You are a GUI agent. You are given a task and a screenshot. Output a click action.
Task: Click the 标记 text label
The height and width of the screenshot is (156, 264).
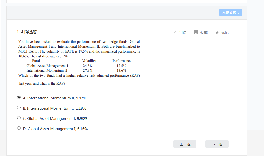tap(225, 33)
